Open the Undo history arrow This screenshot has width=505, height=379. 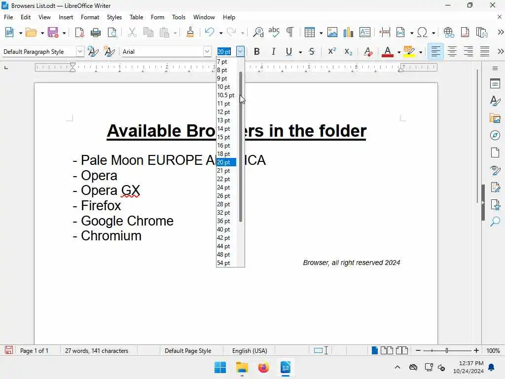(x=220, y=33)
